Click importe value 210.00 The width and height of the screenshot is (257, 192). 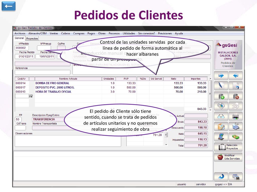(x=202, y=92)
